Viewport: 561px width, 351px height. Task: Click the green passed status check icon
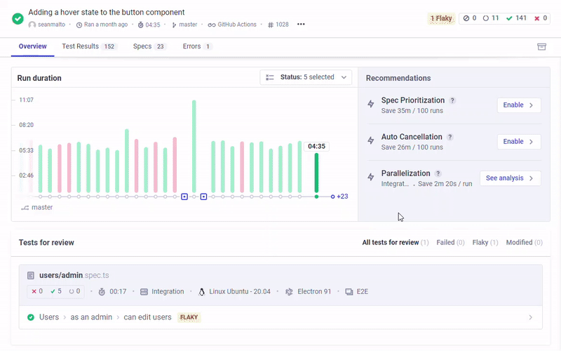tap(18, 18)
